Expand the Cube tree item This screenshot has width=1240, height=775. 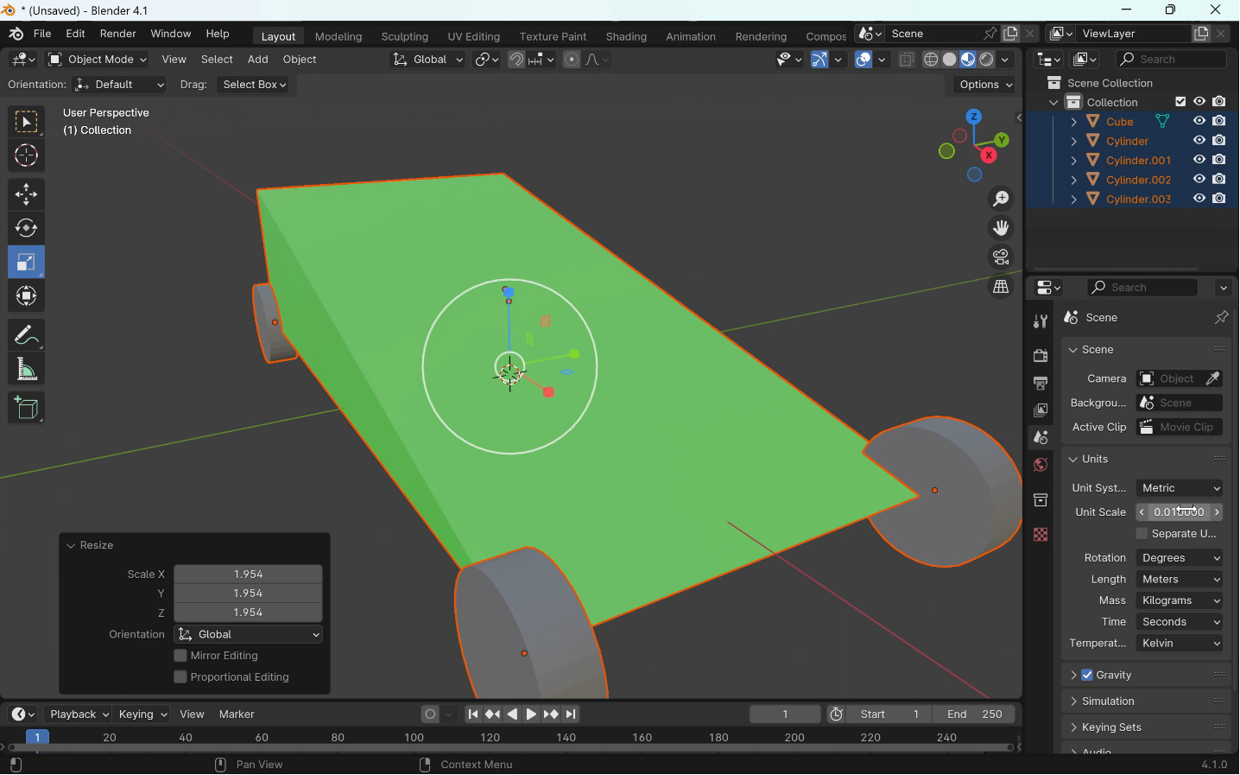point(1074,123)
